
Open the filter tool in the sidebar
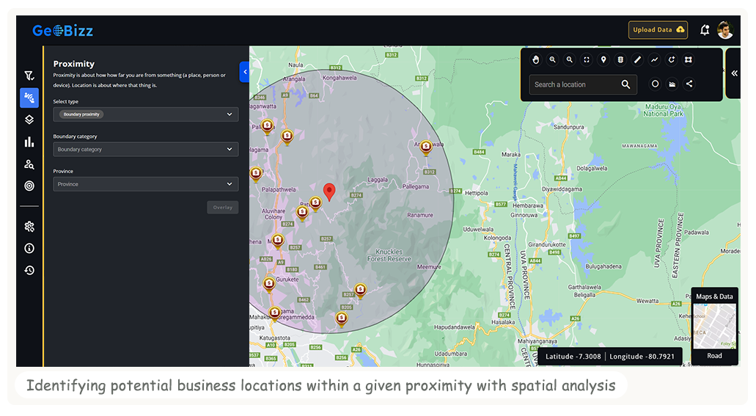(29, 76)
